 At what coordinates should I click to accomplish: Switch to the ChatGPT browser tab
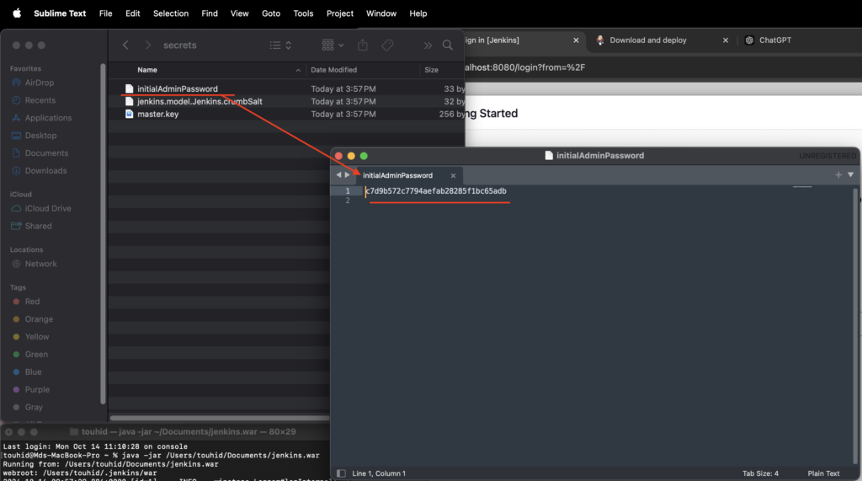click(774, 40)
